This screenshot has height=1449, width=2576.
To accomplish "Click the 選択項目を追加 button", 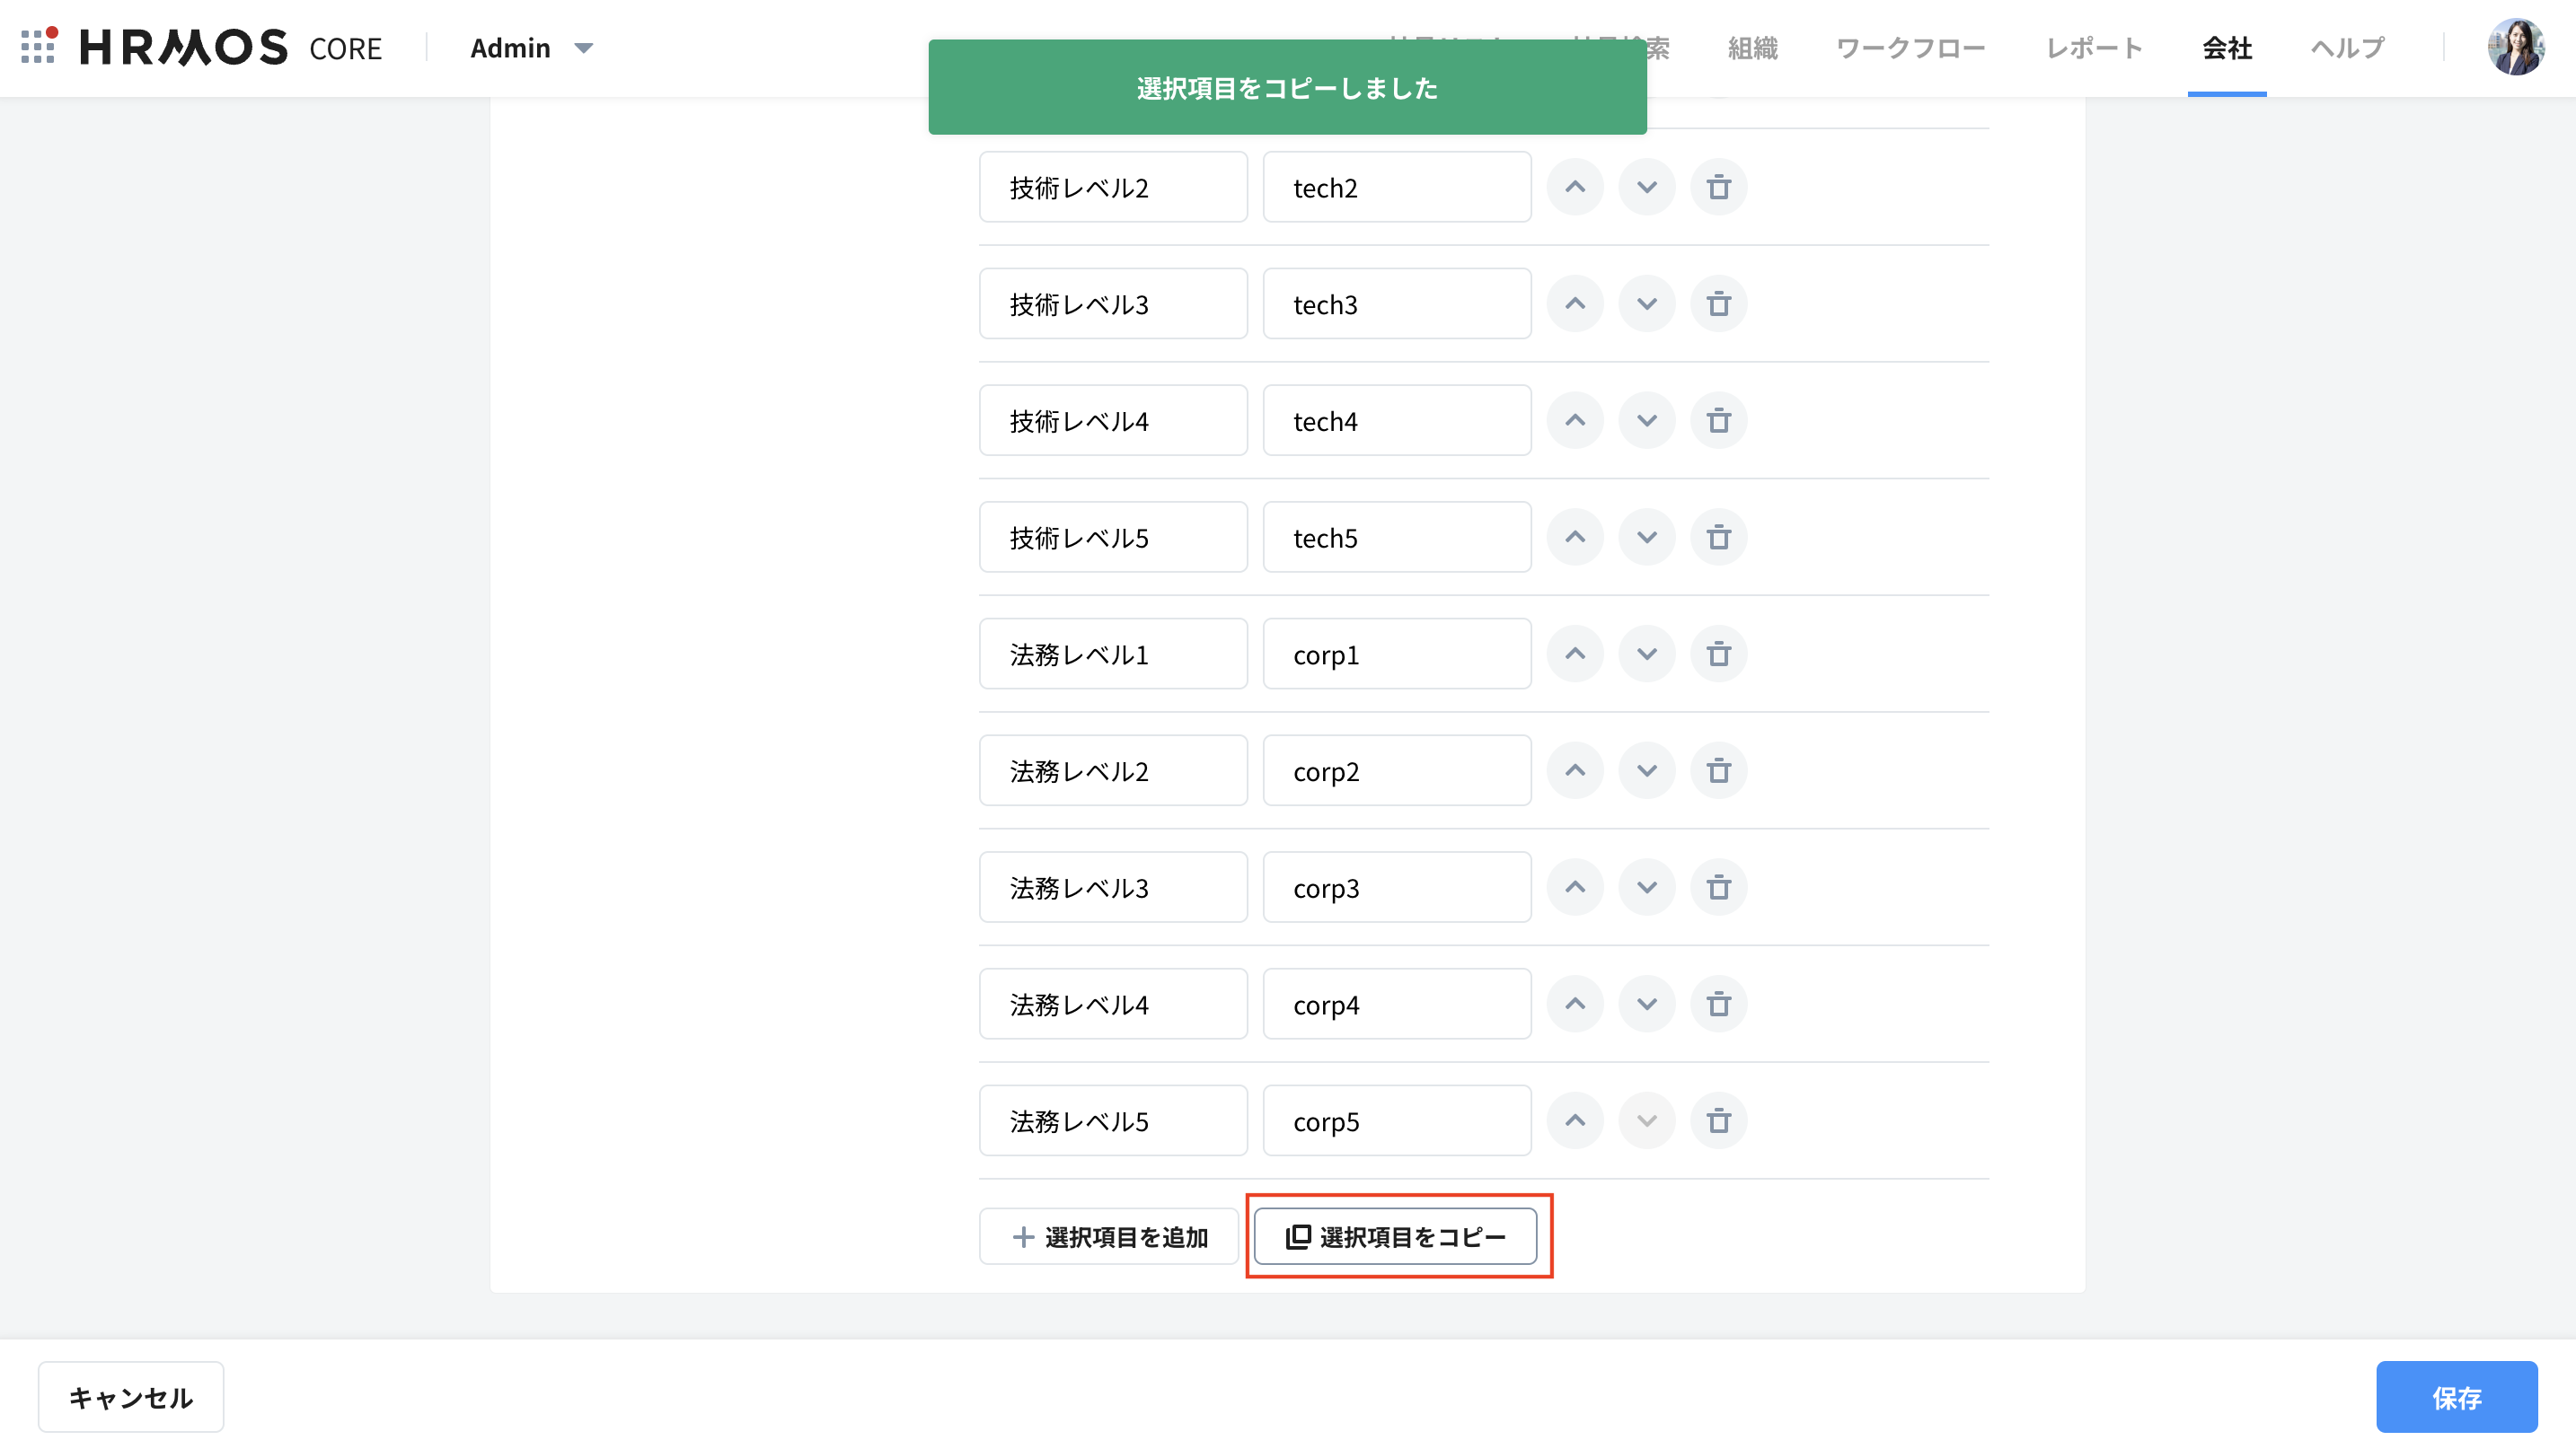I will tap(1109, 1237).
